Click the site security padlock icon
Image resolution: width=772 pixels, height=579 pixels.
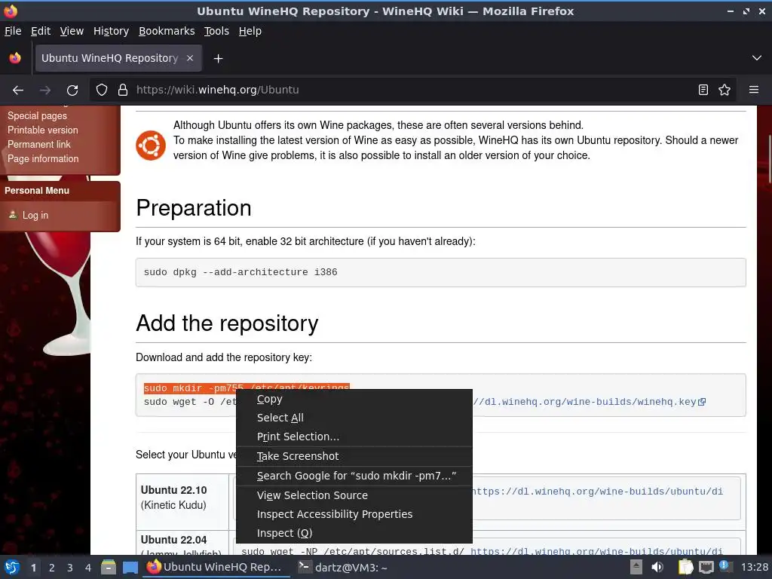click(x=123, y=90)
